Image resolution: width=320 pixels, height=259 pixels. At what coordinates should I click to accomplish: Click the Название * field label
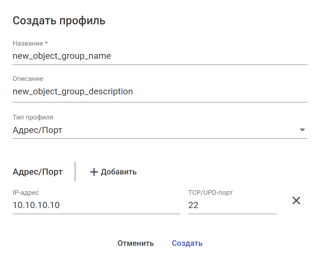pyautogui.click(x=27, y=43)
